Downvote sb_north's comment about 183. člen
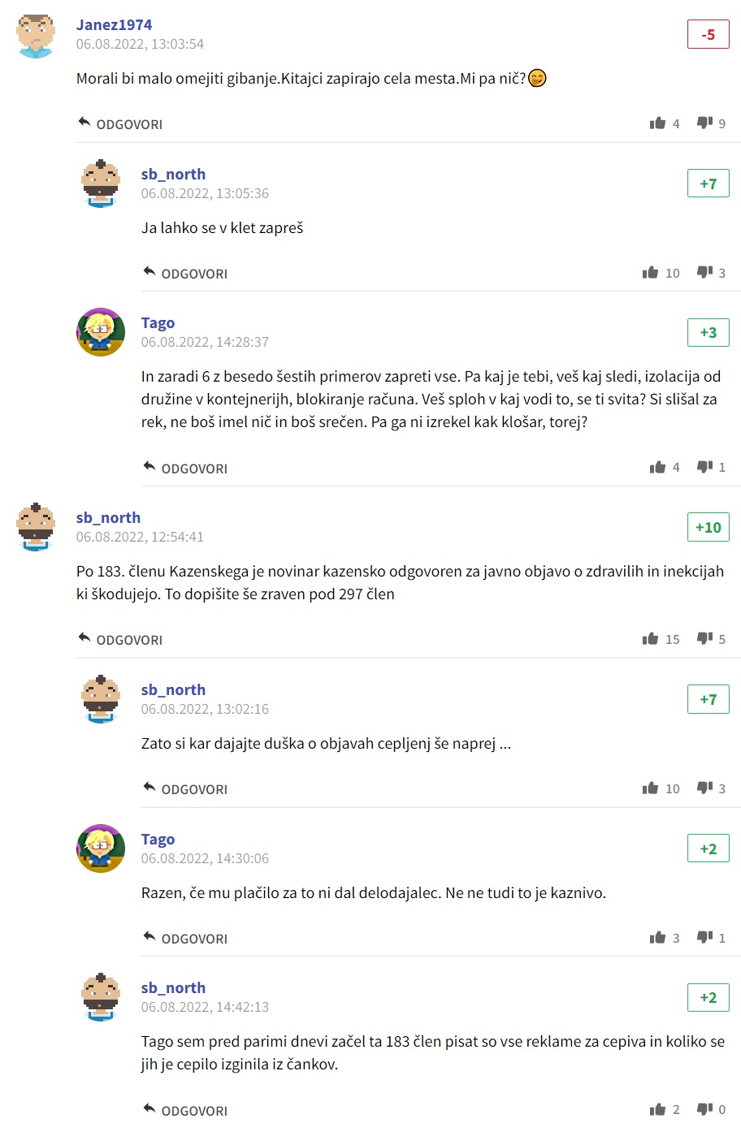Screen dimensions: 741x1123 (704, 639)
